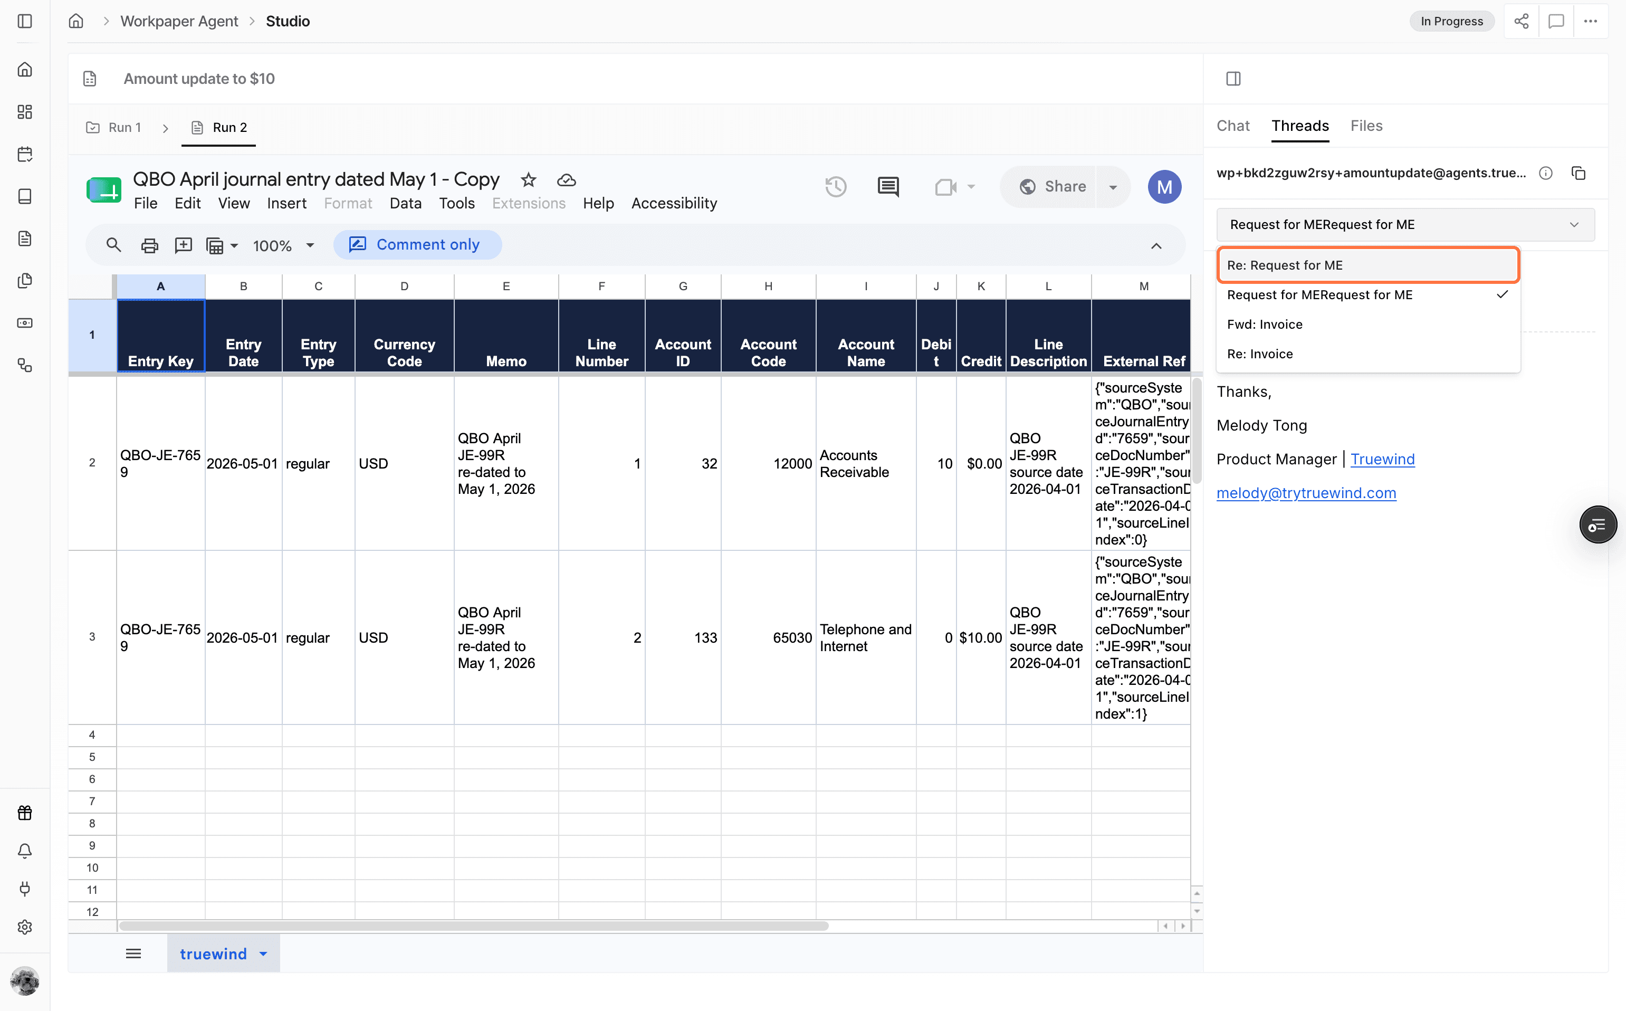The width and height of the screenshot is (1626, 1011).
Task: Click the breadcrumb home icon
Action: pos(76,21)
